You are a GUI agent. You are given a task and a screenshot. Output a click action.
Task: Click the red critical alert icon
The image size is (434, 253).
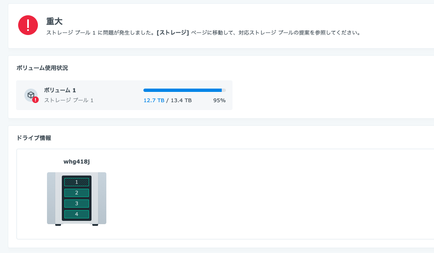28,25
